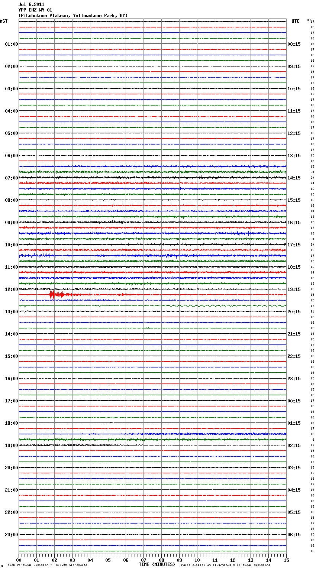Click the 09:15 UTC time label

(x=294, y=67)
